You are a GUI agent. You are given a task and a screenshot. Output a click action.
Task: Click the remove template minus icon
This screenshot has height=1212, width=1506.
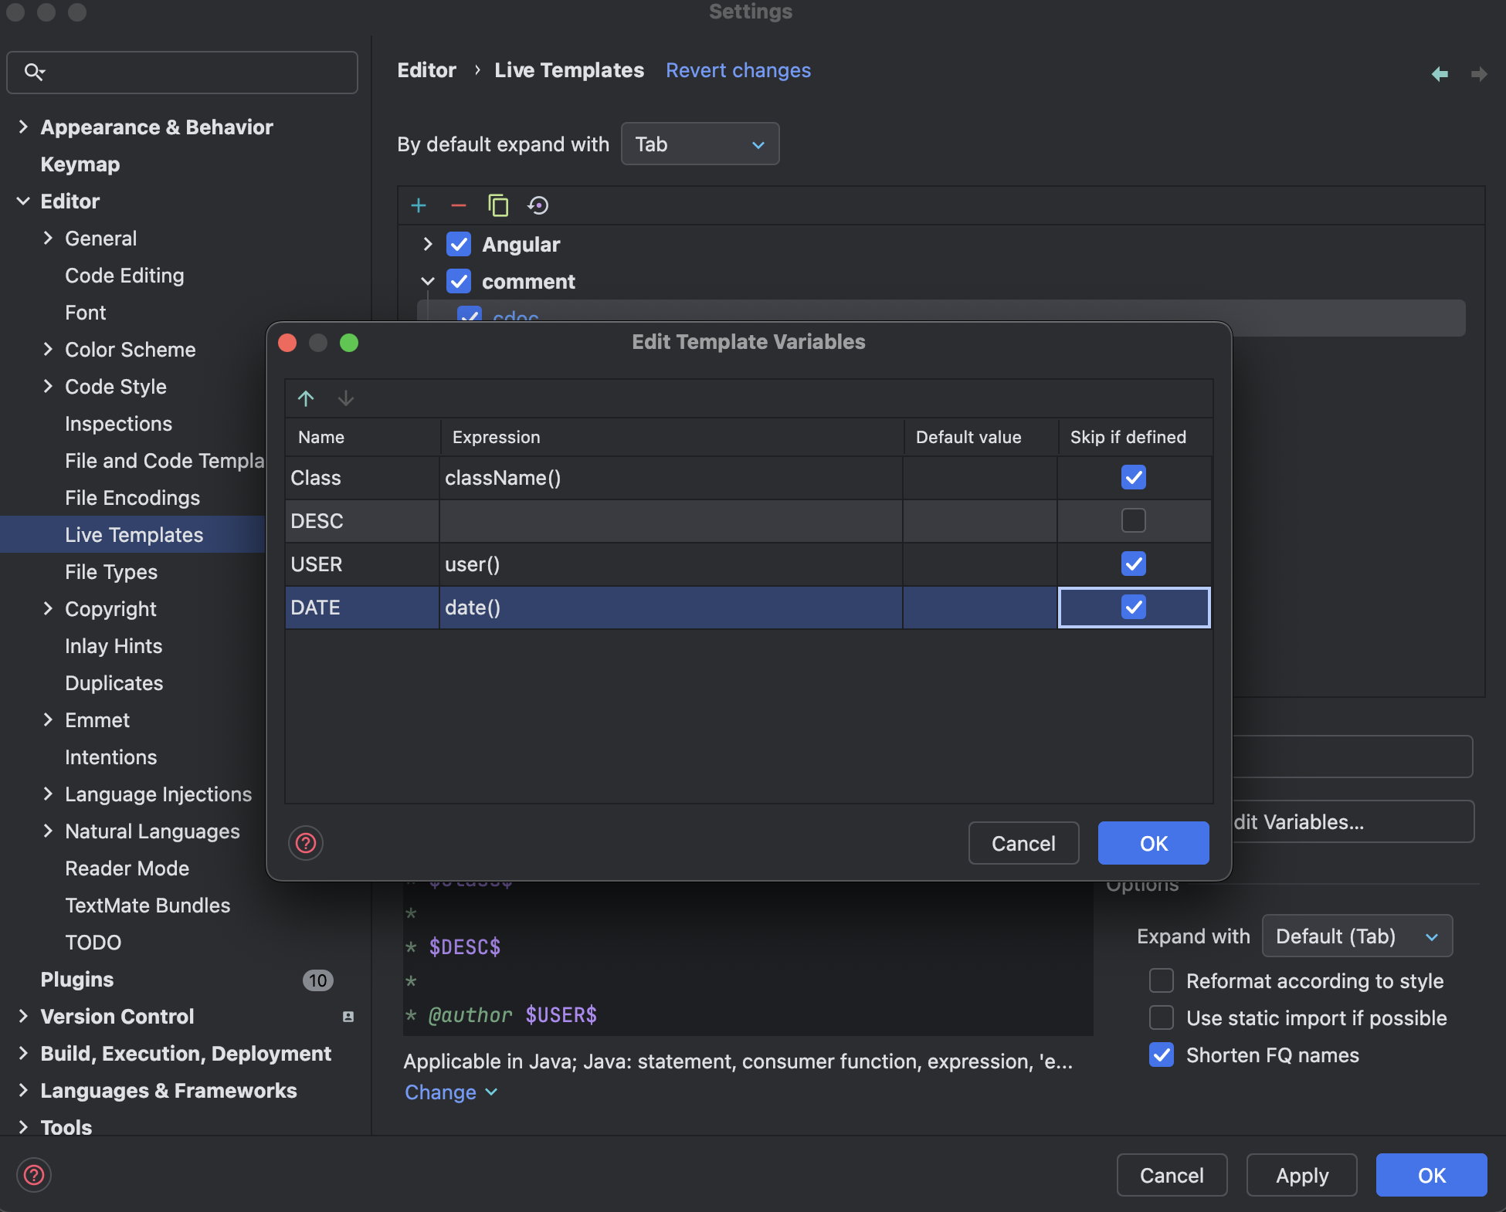[458, 205]
